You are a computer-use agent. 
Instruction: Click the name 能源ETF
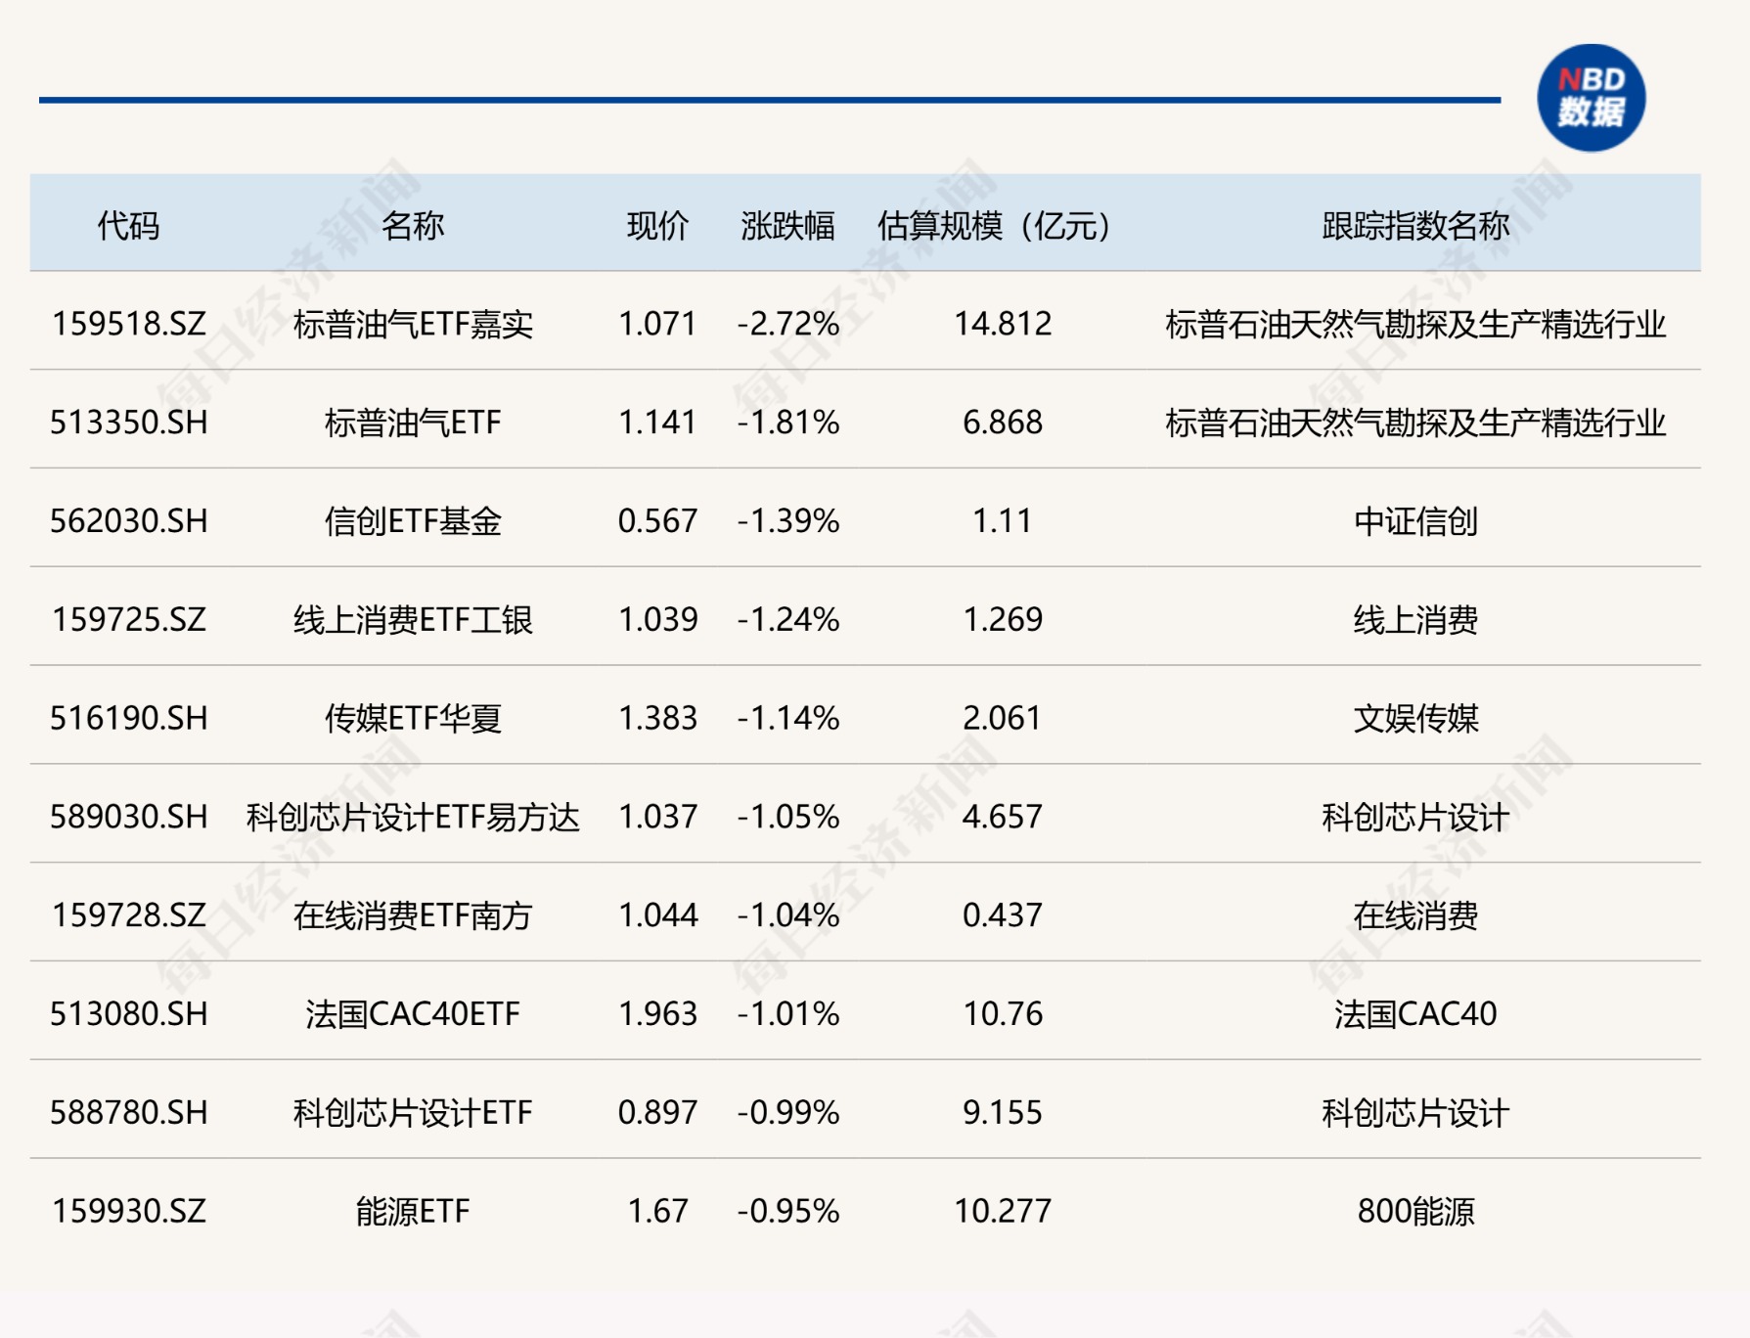413,1212
